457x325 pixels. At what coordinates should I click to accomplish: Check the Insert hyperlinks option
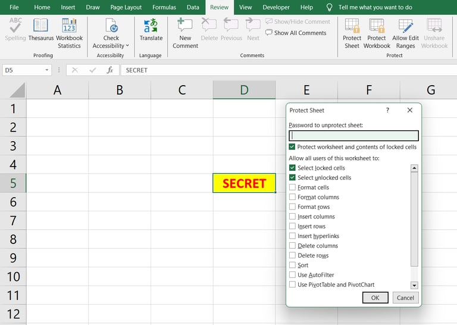coord(292,236)
